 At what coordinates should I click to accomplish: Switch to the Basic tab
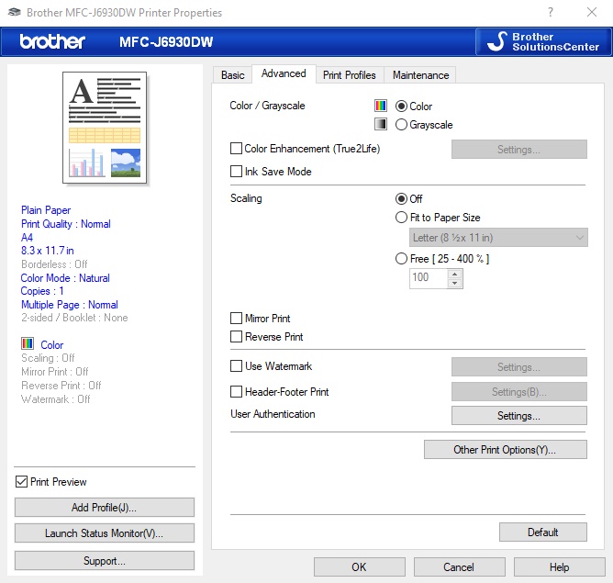pyautogui.click(x=232, y=74)
